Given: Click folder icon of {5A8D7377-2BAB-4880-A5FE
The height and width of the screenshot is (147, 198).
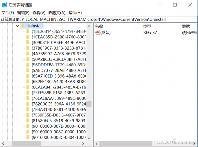Looking at the screenshot, I should click(x=28, y=70).
